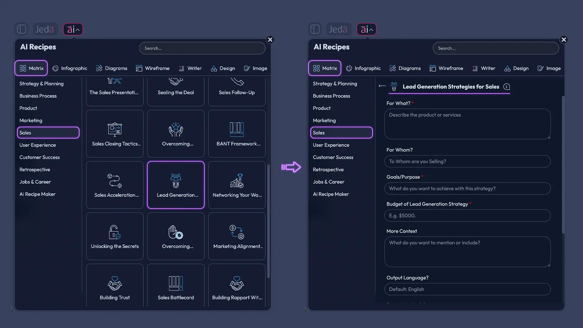
Task: Open the AI menu dropdown in left window
Action: (x=73, y=29)
